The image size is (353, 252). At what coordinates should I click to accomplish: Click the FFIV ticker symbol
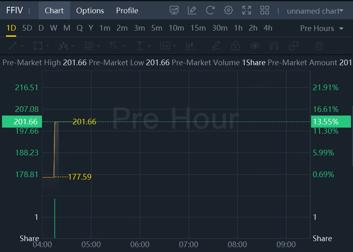(15, 10)
